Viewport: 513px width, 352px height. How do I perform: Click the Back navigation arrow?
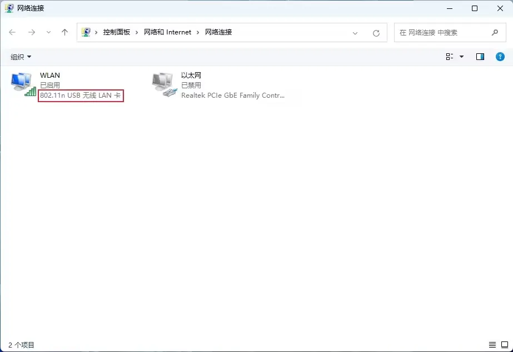click(12, 32)
